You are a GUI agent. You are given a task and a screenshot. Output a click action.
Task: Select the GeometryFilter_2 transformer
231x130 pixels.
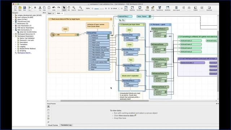(131, 49)
